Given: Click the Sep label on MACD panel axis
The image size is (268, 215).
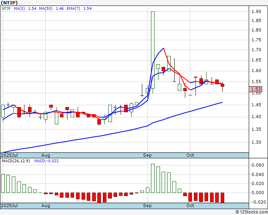Looking at the screenshot, I should (147, 206).
